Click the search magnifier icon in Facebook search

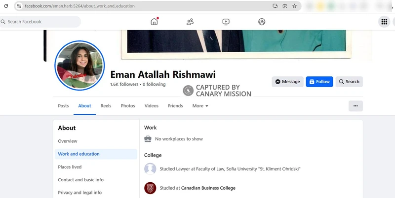coord(3,22)
